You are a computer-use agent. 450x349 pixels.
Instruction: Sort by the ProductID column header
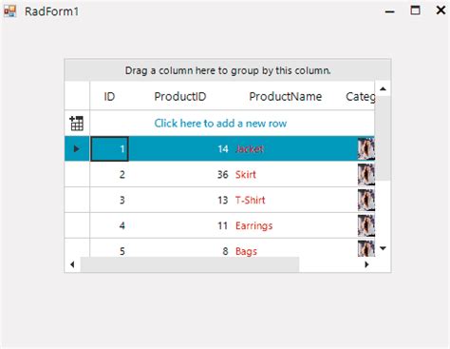[180, 96]
